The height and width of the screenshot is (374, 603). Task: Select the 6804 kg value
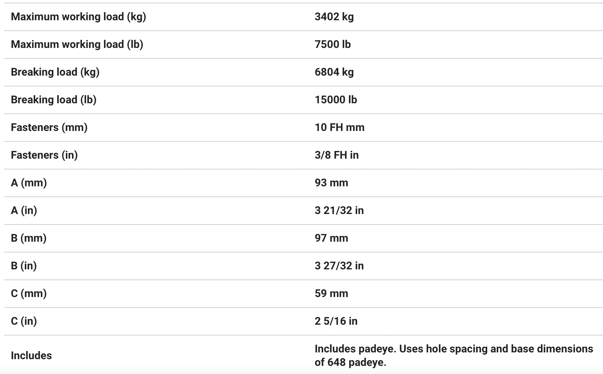point(334,72)
